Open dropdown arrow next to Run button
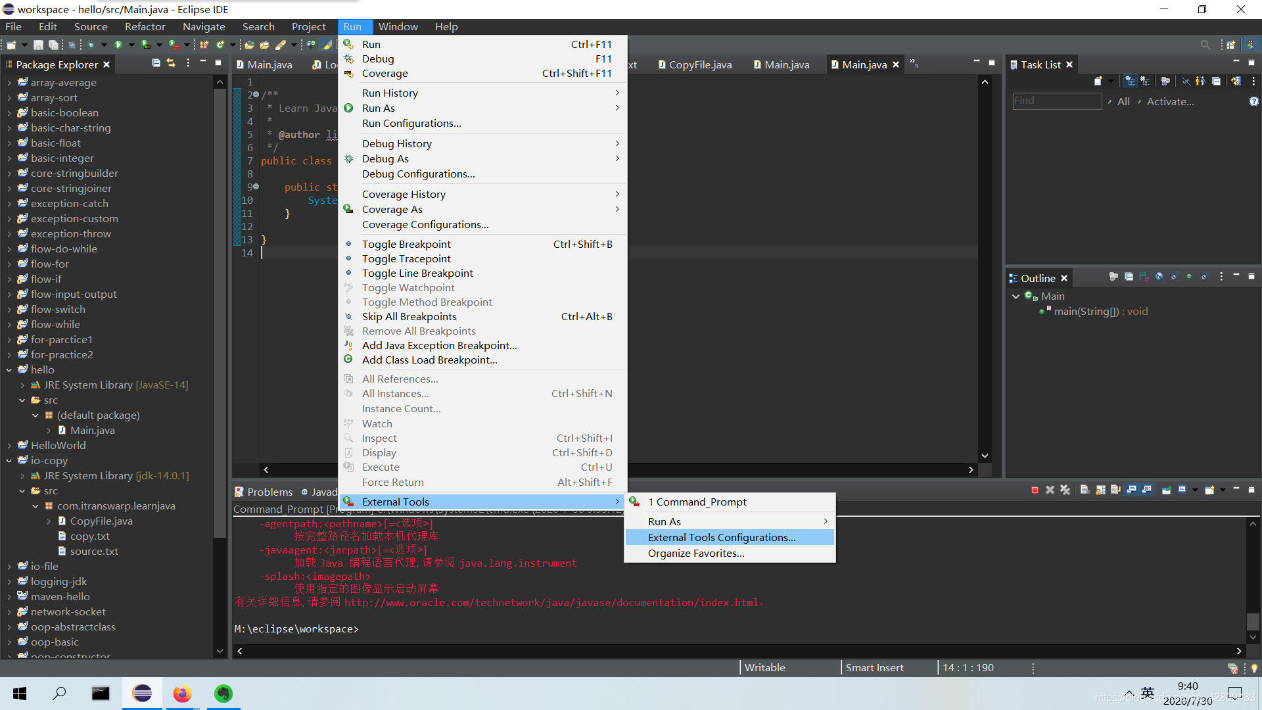The image size is (1262, 710). click(131, 45)
